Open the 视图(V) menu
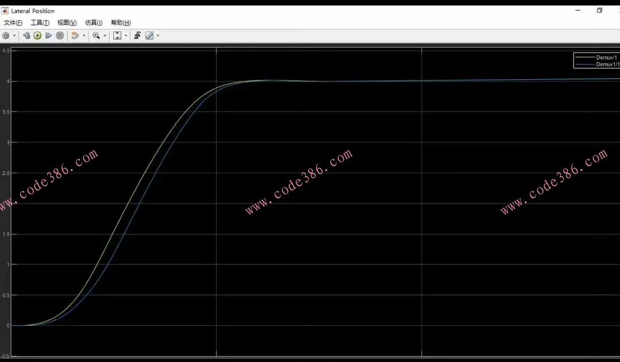The width and height of the screenshot is (620, 362). [x=67, y=23]
